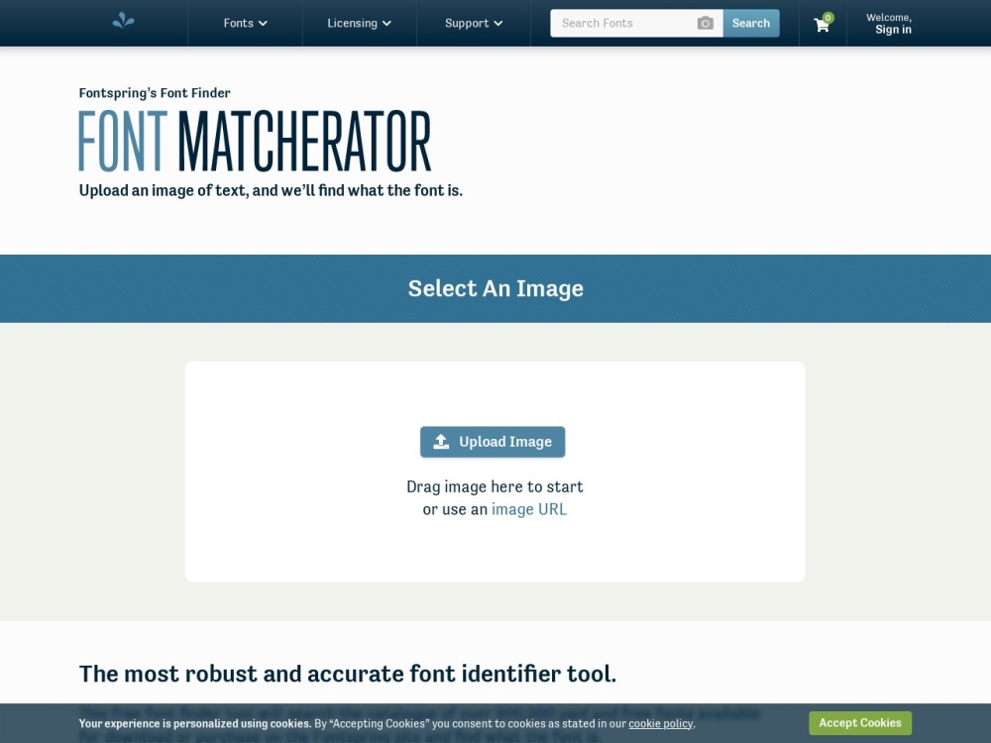Click 'Fontspring's Font Finder' text
The width and height of the screenshot is (991, 743).
pyautogui.click(x=155, y=93)
